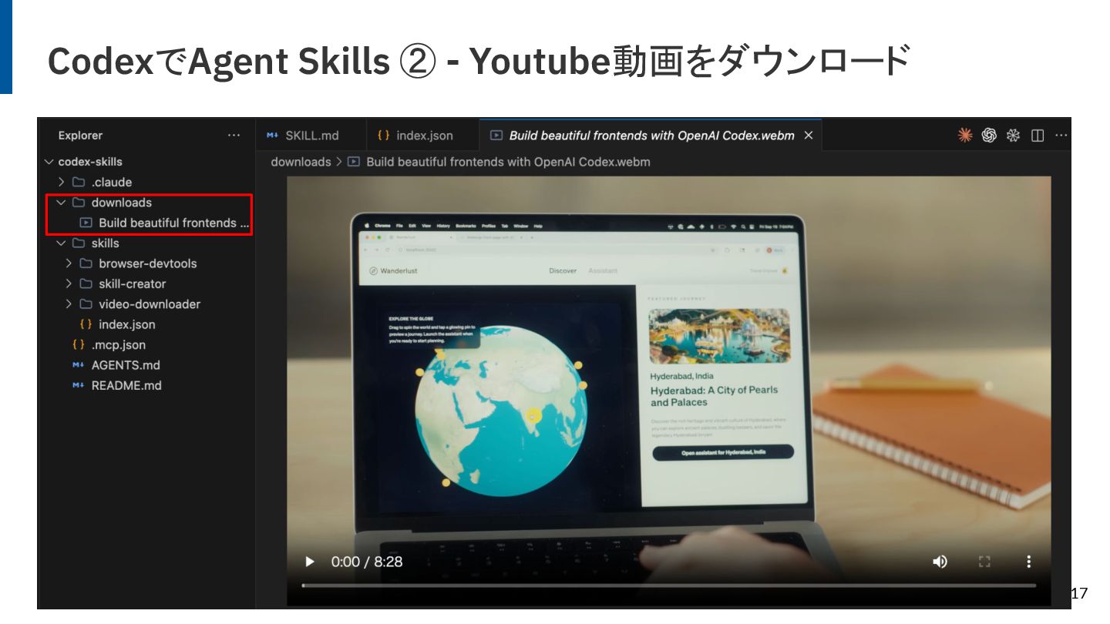Click the 0:00 / 8:28 time display

tap(367, 562)
